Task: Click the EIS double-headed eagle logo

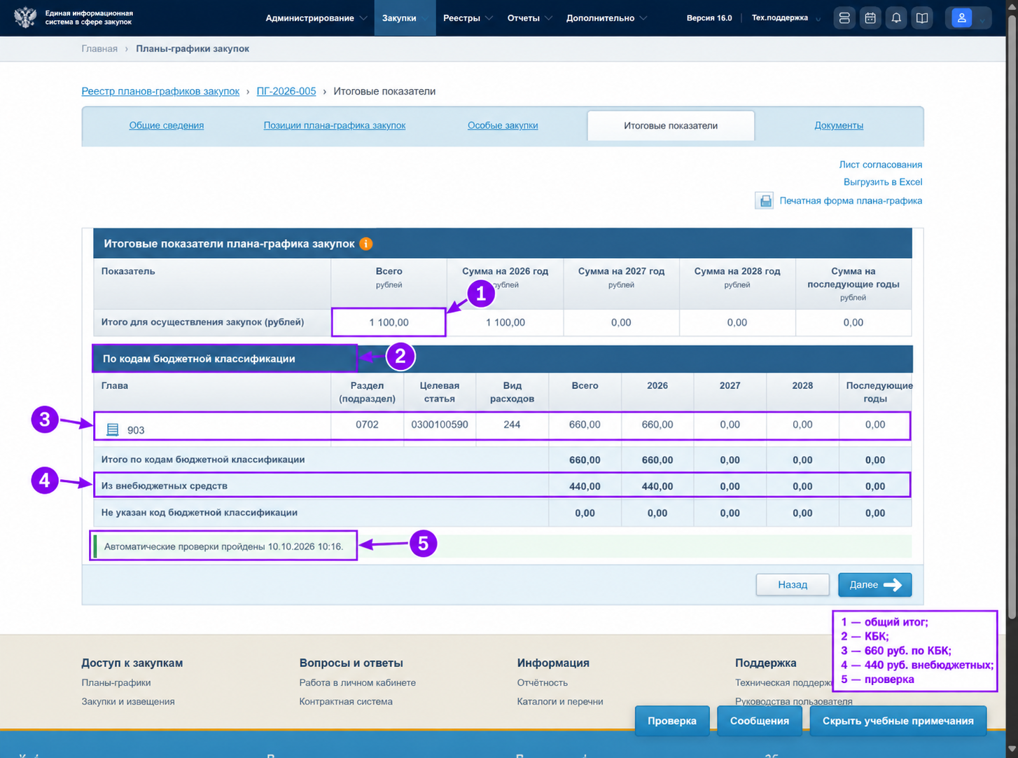Action: click(x=25, y=18)
